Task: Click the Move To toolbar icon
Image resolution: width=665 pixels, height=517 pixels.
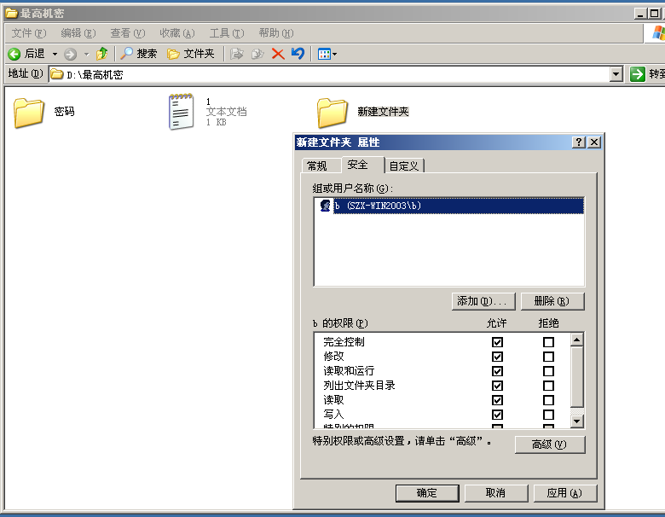Action: pos(237,54)
